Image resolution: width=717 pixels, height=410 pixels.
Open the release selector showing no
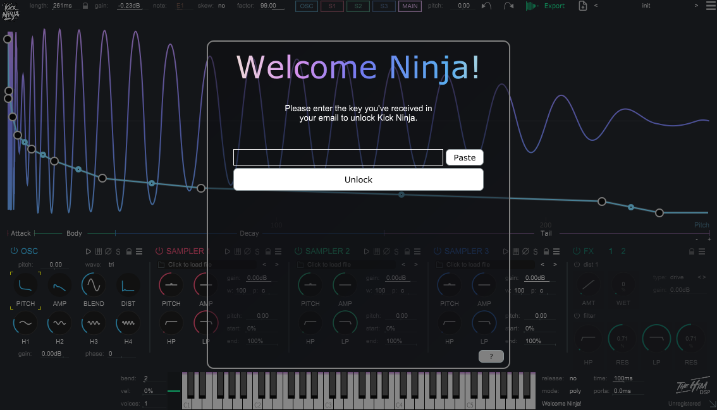[x=573, y=378]
